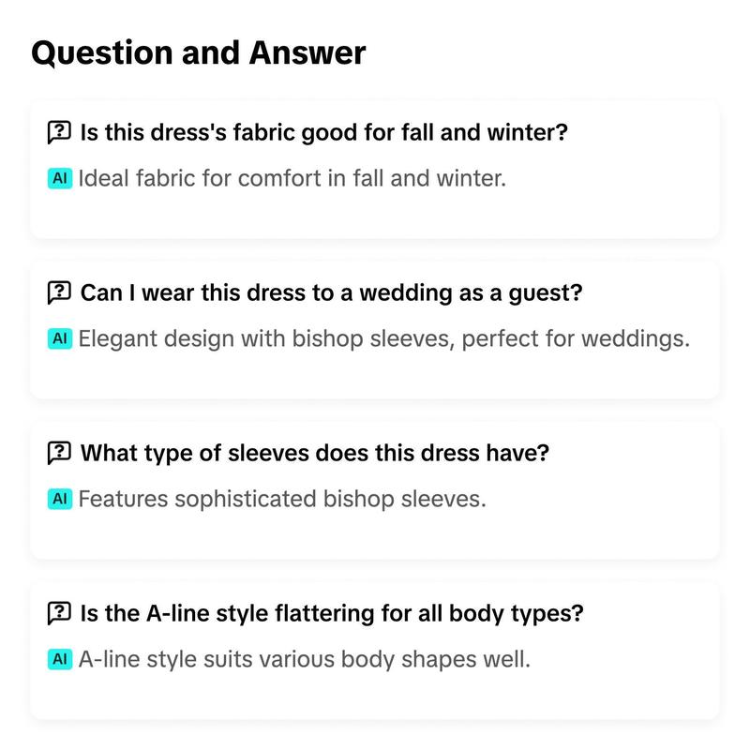The width and height of the screenshot is (750, 750).
Task: Select answer 'Ideal fabric for comfort in fall and winter'
Action: [x=292, y=178]
